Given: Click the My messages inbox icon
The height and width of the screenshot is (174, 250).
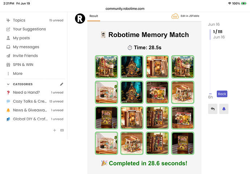Looking at the screenshot, I should coord(8,47).
